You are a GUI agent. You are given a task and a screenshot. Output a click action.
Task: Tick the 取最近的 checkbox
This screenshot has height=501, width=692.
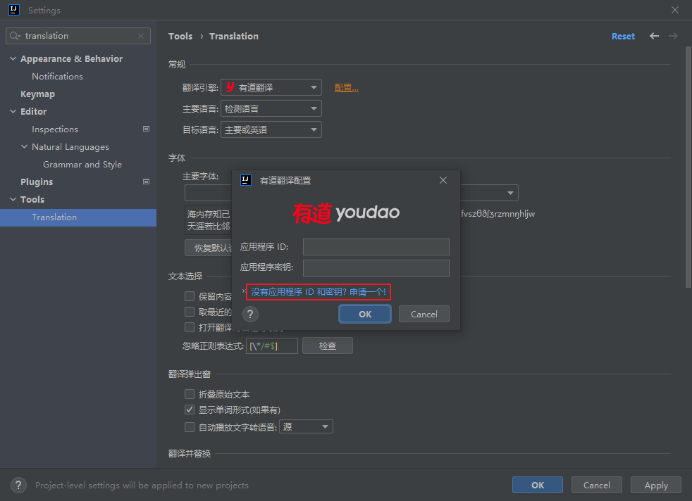[190, 312]
